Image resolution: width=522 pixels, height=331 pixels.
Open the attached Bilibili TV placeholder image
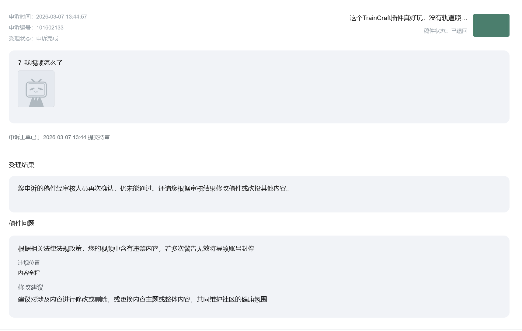[36, 89]
